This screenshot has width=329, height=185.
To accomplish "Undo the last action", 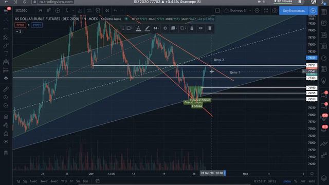I will [x=115, y=10].
